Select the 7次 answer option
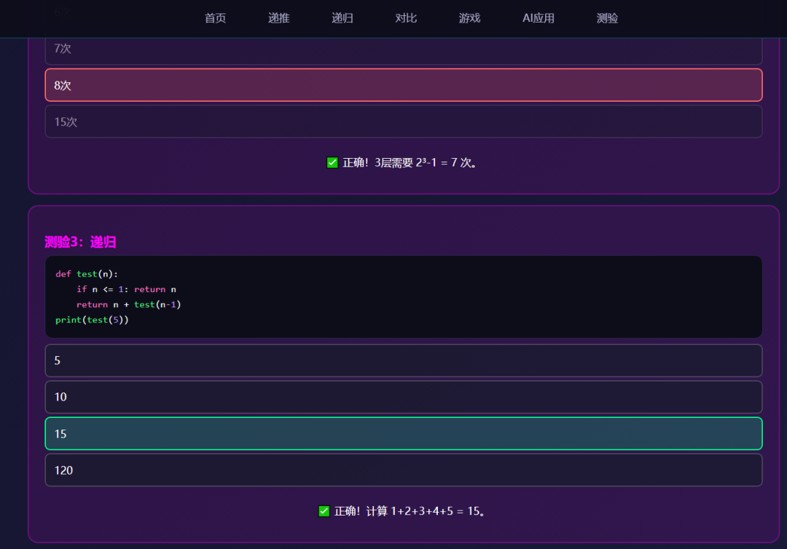The height and width of the screenshot is (549, 787). pyautogui.click(x=403, y=48)
